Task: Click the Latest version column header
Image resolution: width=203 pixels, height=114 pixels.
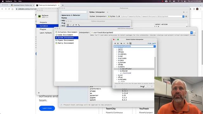Action: pos(161,24)
